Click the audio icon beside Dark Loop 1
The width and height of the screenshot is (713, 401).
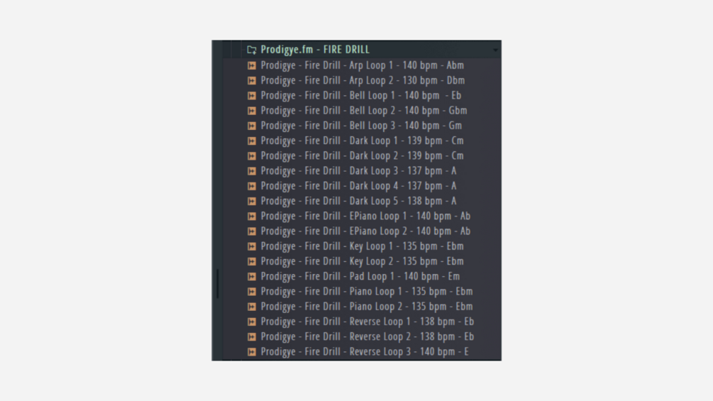click(x=251, y=141)
